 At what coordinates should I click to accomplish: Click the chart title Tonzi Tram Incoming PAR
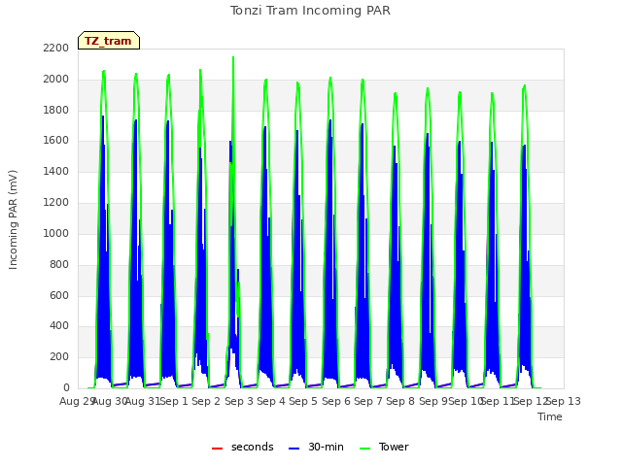310,11
